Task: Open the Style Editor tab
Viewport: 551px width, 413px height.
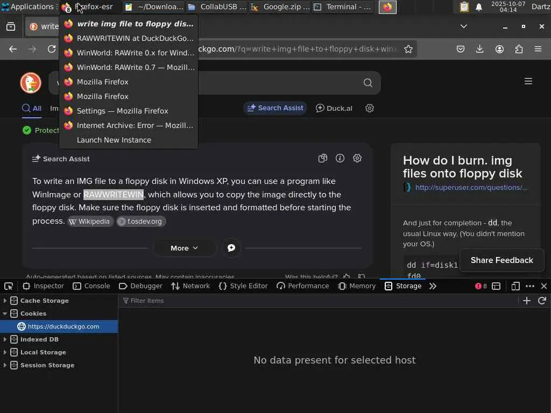Action: [x=243, y=286]
